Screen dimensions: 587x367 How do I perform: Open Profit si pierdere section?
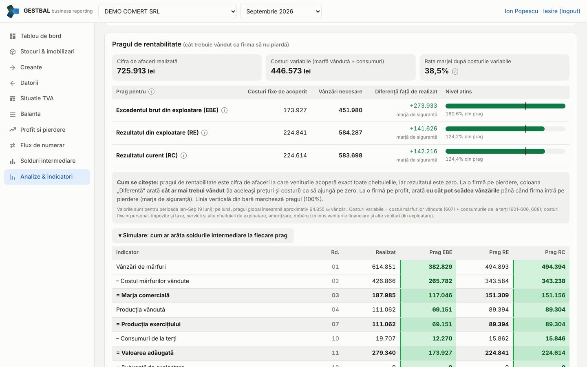coord(47,130)
